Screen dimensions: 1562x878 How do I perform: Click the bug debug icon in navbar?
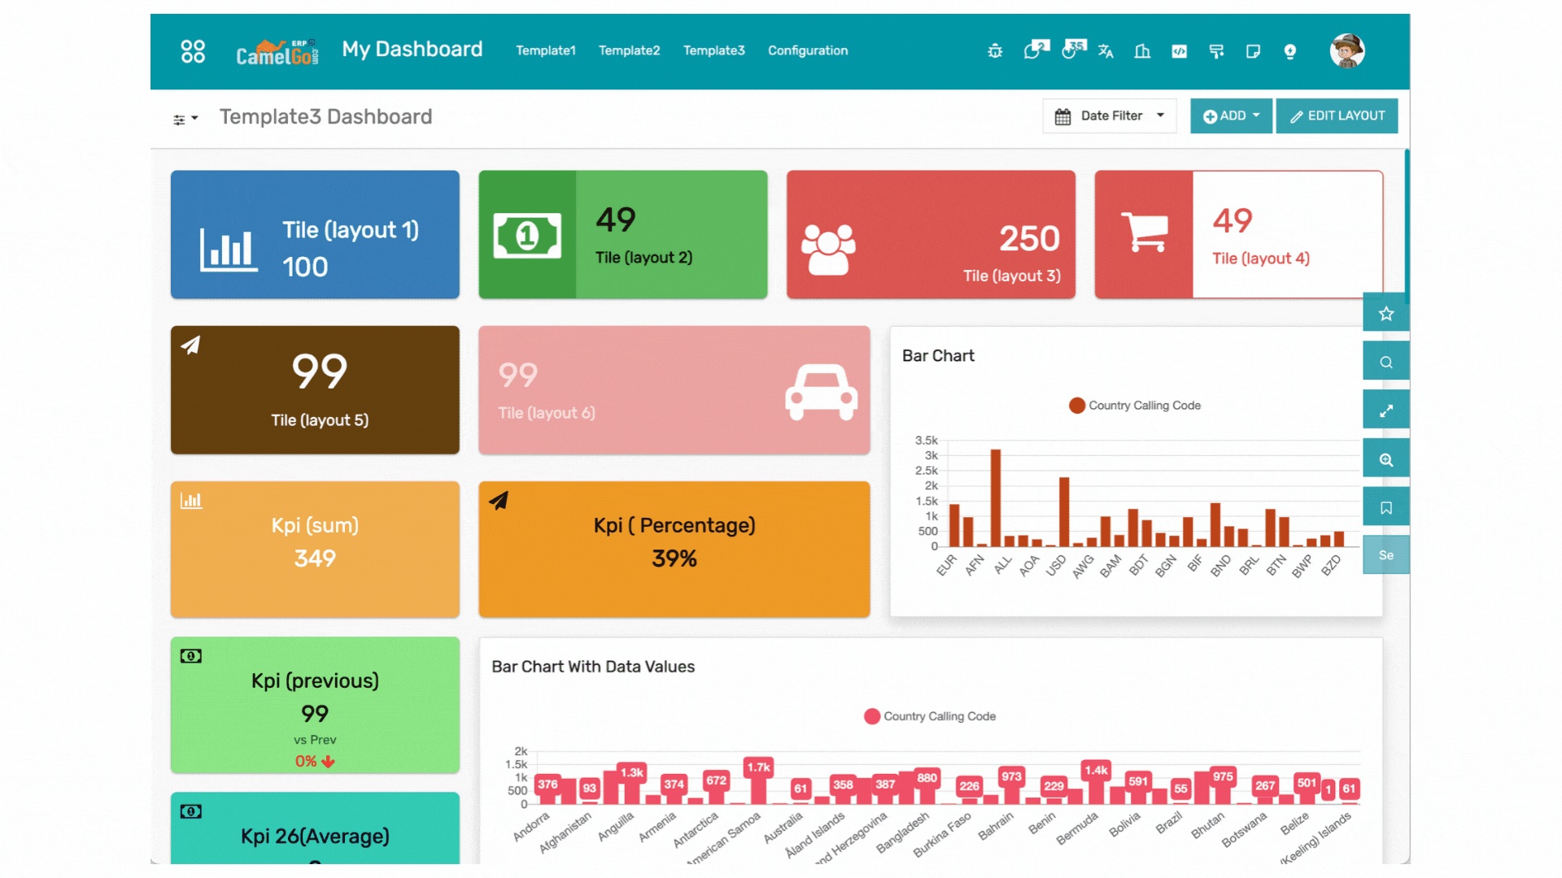995,51
